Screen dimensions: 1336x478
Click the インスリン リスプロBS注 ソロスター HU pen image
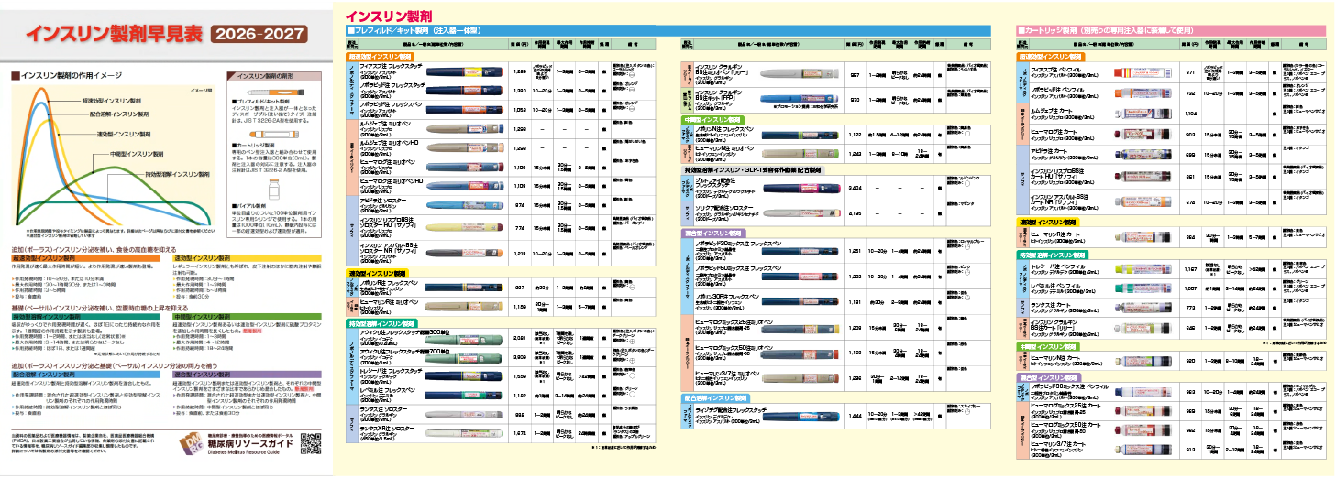pos(467,227)
